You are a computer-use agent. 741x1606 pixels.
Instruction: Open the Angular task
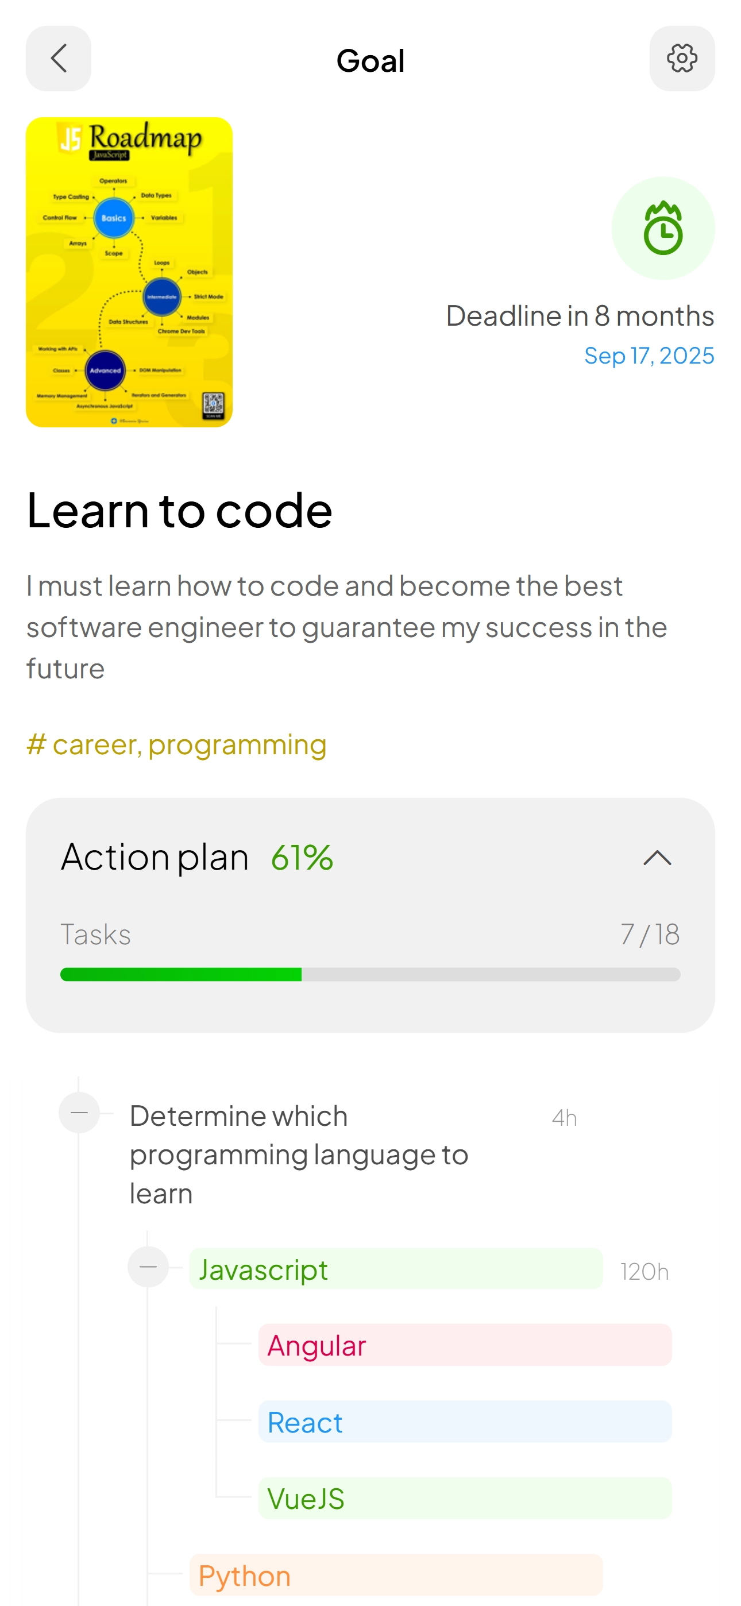coord(465,1345)
